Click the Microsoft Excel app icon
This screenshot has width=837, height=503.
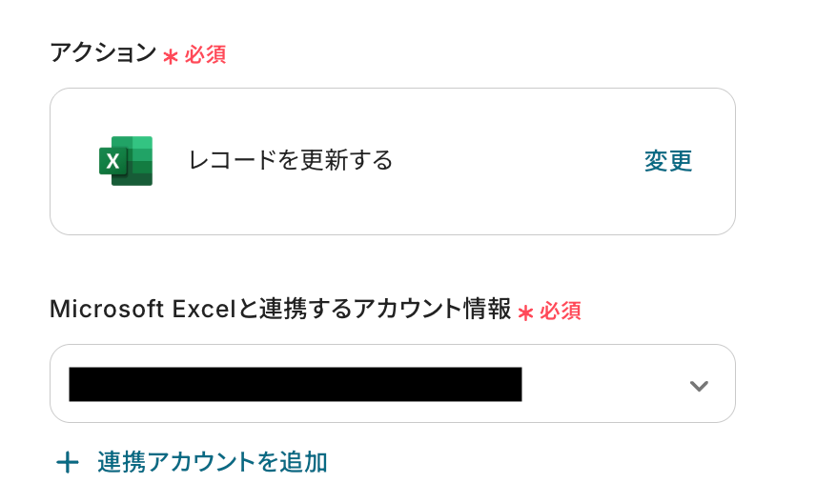click(126, 160)
